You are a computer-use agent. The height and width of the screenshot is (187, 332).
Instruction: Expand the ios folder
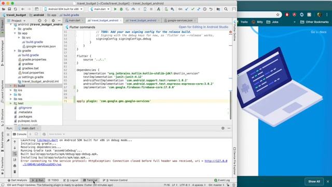pos(10,90)
